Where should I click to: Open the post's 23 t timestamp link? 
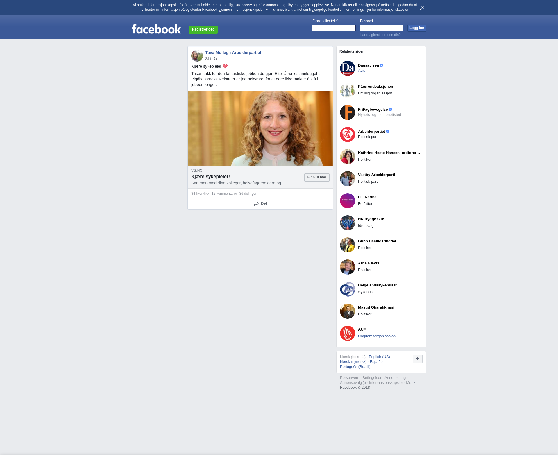pyautogui.click(x=208, y=59)
